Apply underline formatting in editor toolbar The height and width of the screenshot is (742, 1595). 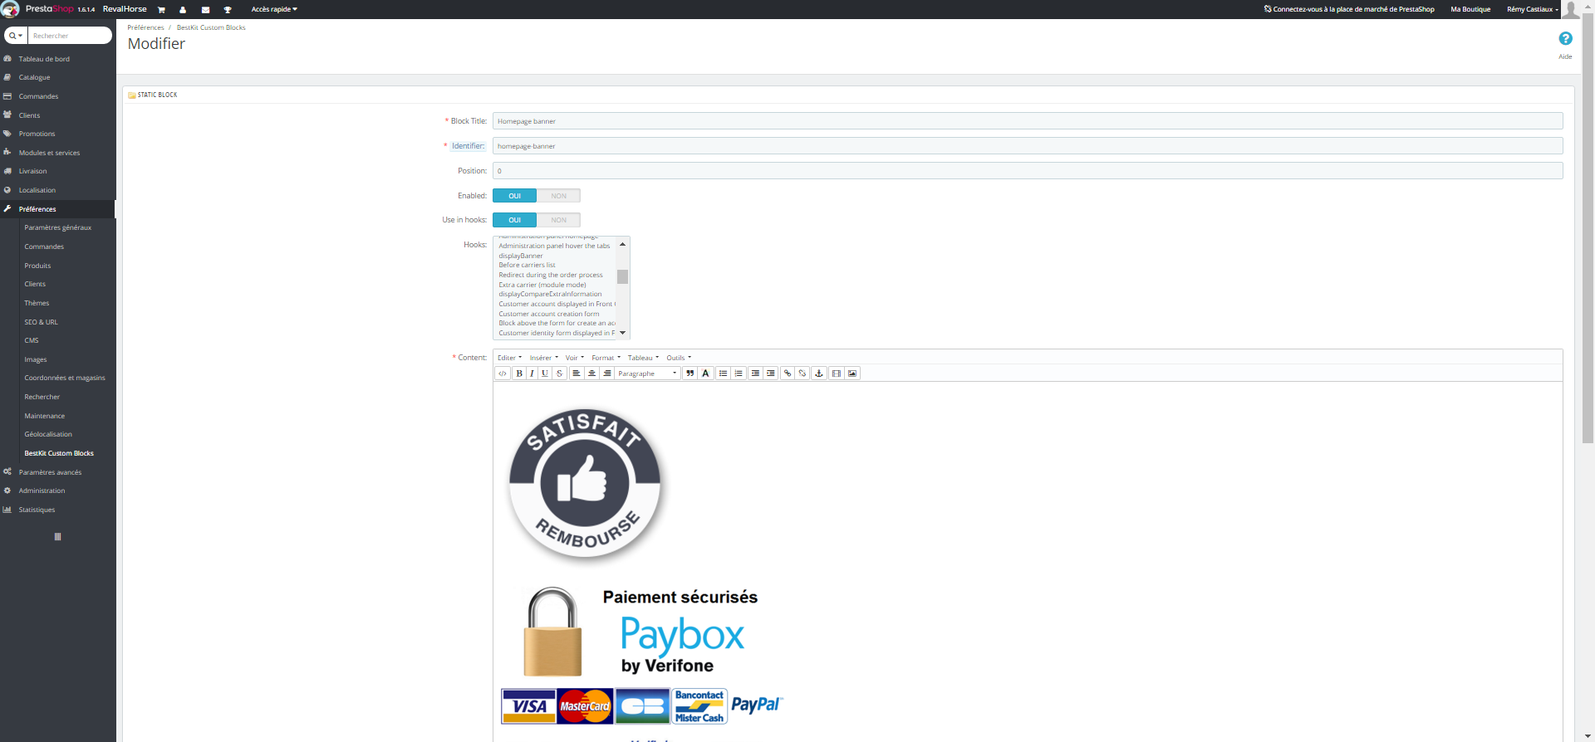tap(545, 373)
